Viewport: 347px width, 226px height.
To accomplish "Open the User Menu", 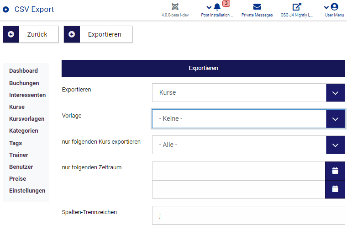I will click(x=334, y=7).
